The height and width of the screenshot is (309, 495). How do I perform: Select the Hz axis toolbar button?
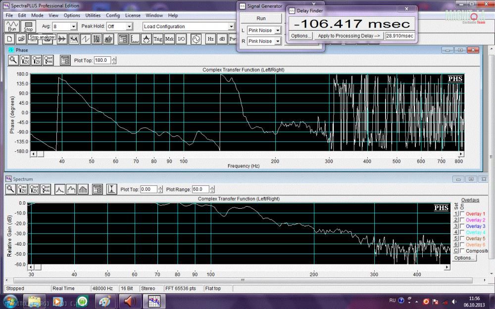click(x=210, y=39)
